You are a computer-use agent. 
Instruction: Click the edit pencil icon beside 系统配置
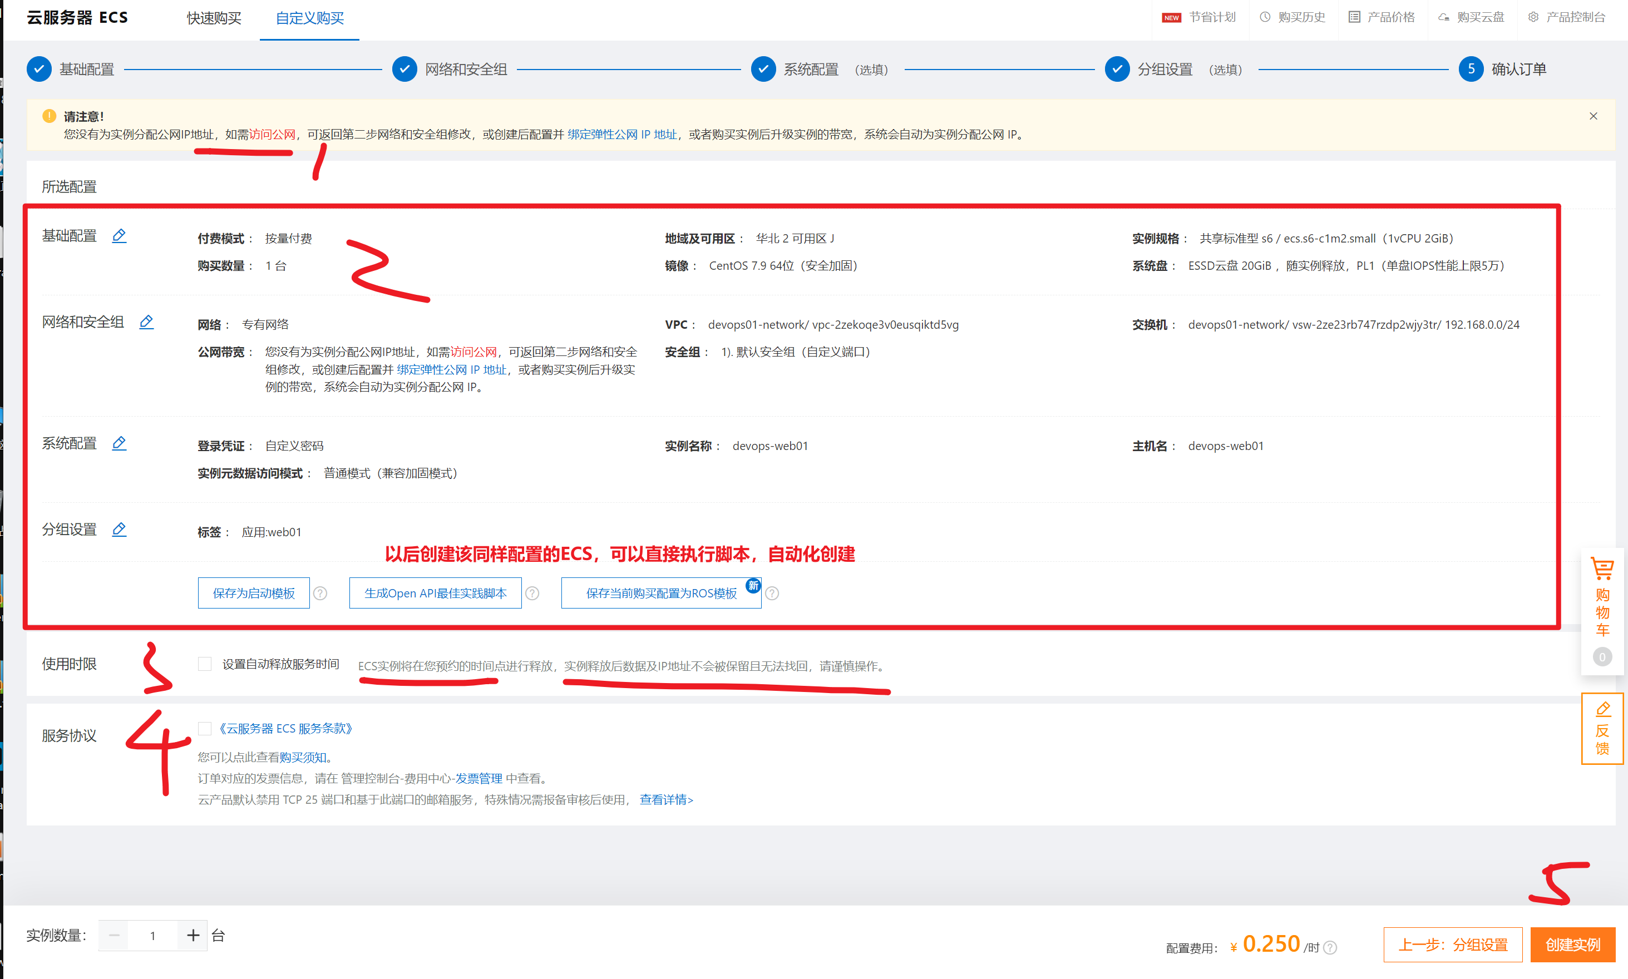click(x=119, y=443)
